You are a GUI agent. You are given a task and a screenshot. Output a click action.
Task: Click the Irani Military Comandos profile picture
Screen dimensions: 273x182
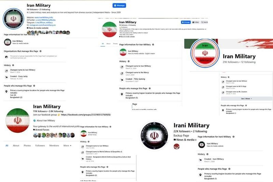click(154, 136)
